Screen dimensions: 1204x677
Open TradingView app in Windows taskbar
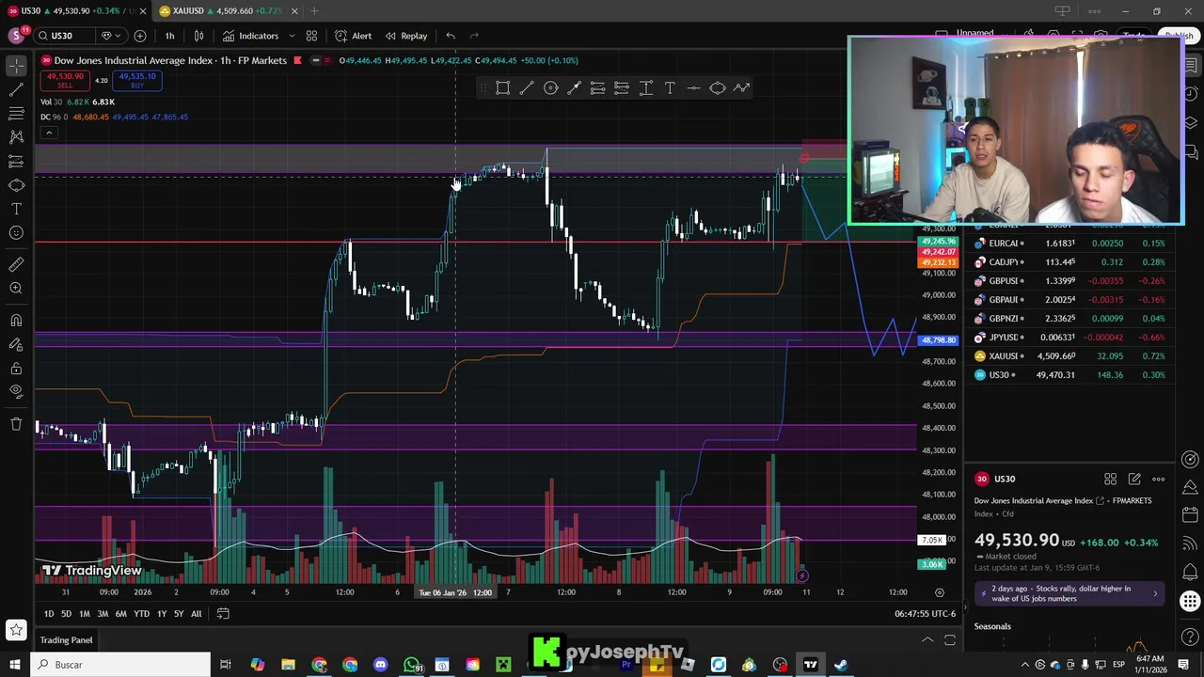pos(810,665)
